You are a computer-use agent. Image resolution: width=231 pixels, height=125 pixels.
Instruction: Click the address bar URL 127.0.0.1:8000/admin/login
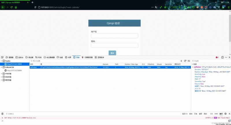pos(60,7)
